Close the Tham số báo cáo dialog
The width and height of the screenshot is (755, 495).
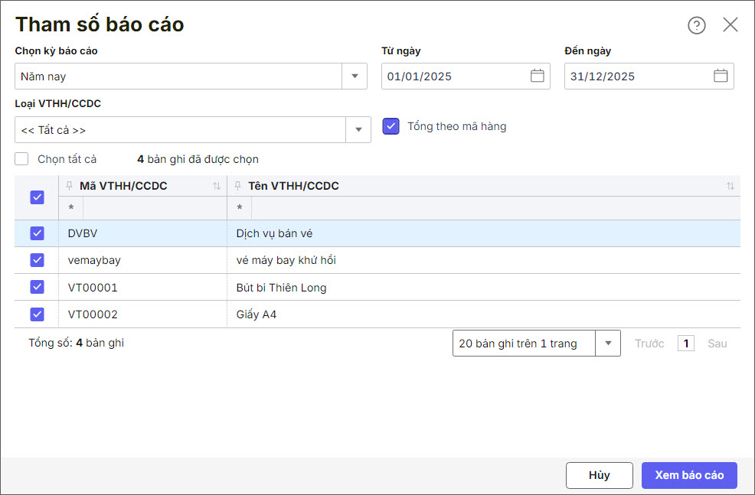(730, 25)
